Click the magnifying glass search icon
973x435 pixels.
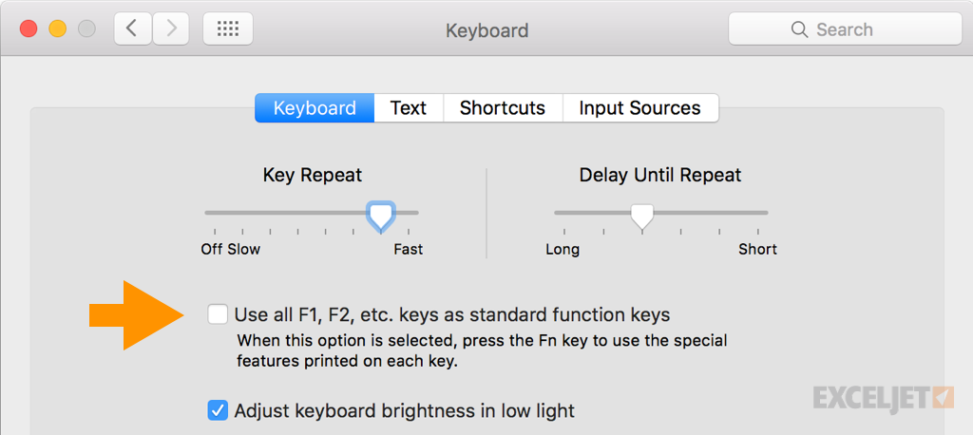pos(799,29)
